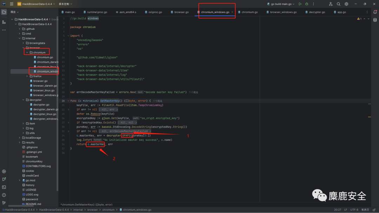Open the Terminal tool window

(x=4, y=187)
